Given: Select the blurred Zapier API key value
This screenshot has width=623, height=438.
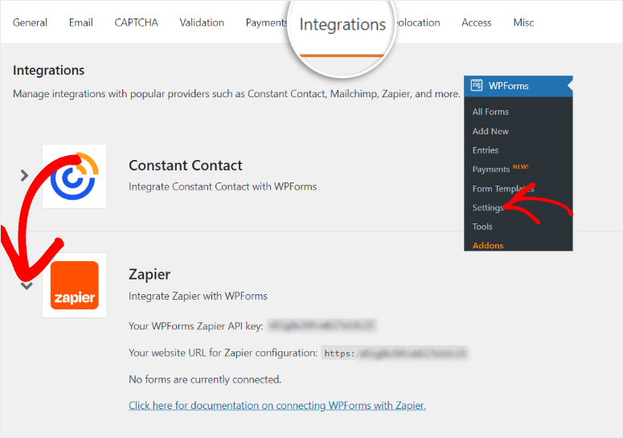Looking at the screenshot, I should [322, 325].
